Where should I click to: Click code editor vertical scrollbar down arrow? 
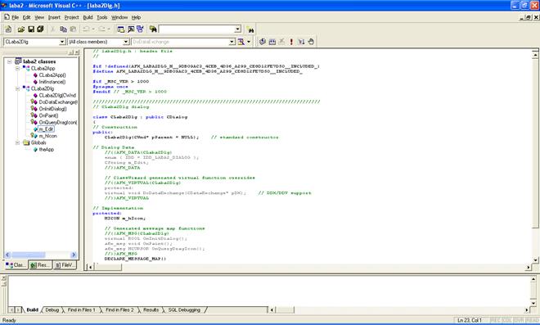pos(536,260)
